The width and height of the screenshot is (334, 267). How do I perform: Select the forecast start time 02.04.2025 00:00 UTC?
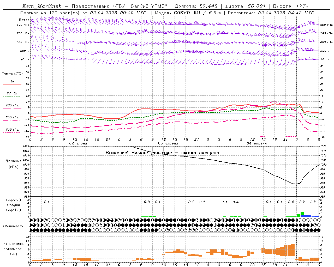(x=118, y=13)
